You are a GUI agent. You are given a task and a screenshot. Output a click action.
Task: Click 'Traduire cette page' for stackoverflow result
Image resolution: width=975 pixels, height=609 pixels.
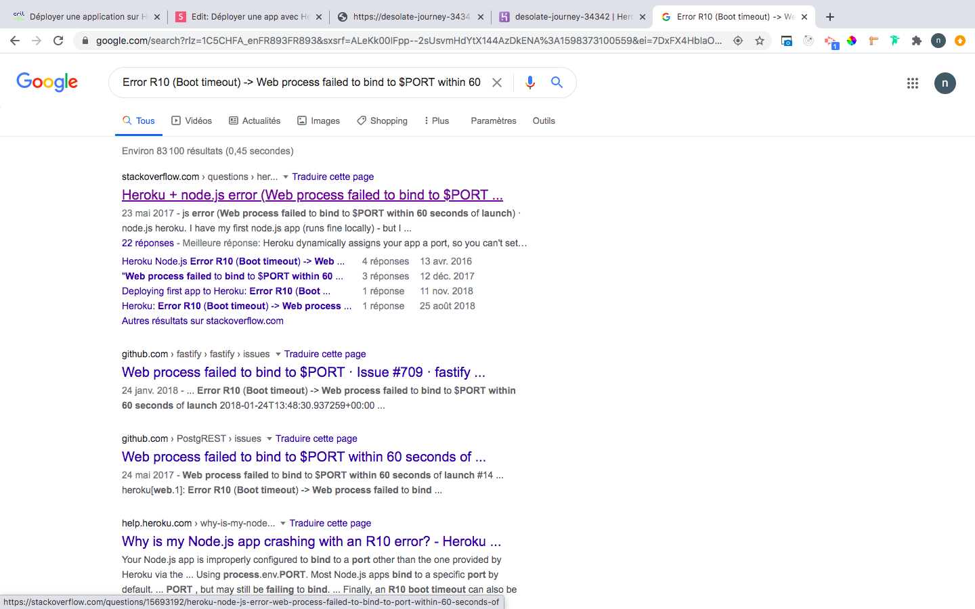tap(332, 177)
